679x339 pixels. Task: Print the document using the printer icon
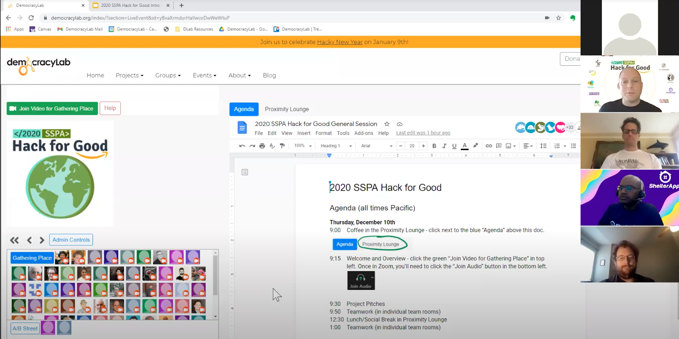click(262, 146)
